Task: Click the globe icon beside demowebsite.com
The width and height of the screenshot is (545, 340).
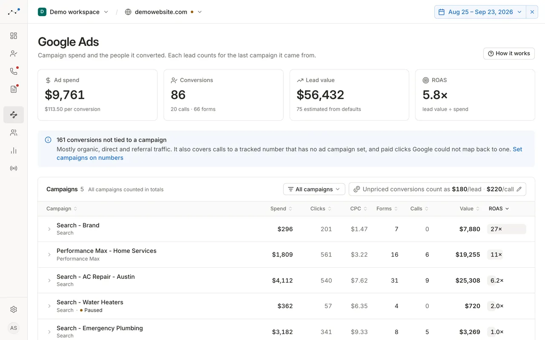Action: click(128, 12)
